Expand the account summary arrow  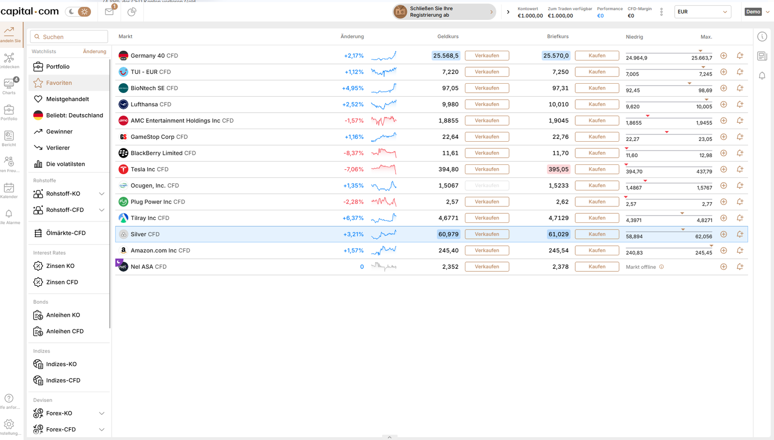508,12
